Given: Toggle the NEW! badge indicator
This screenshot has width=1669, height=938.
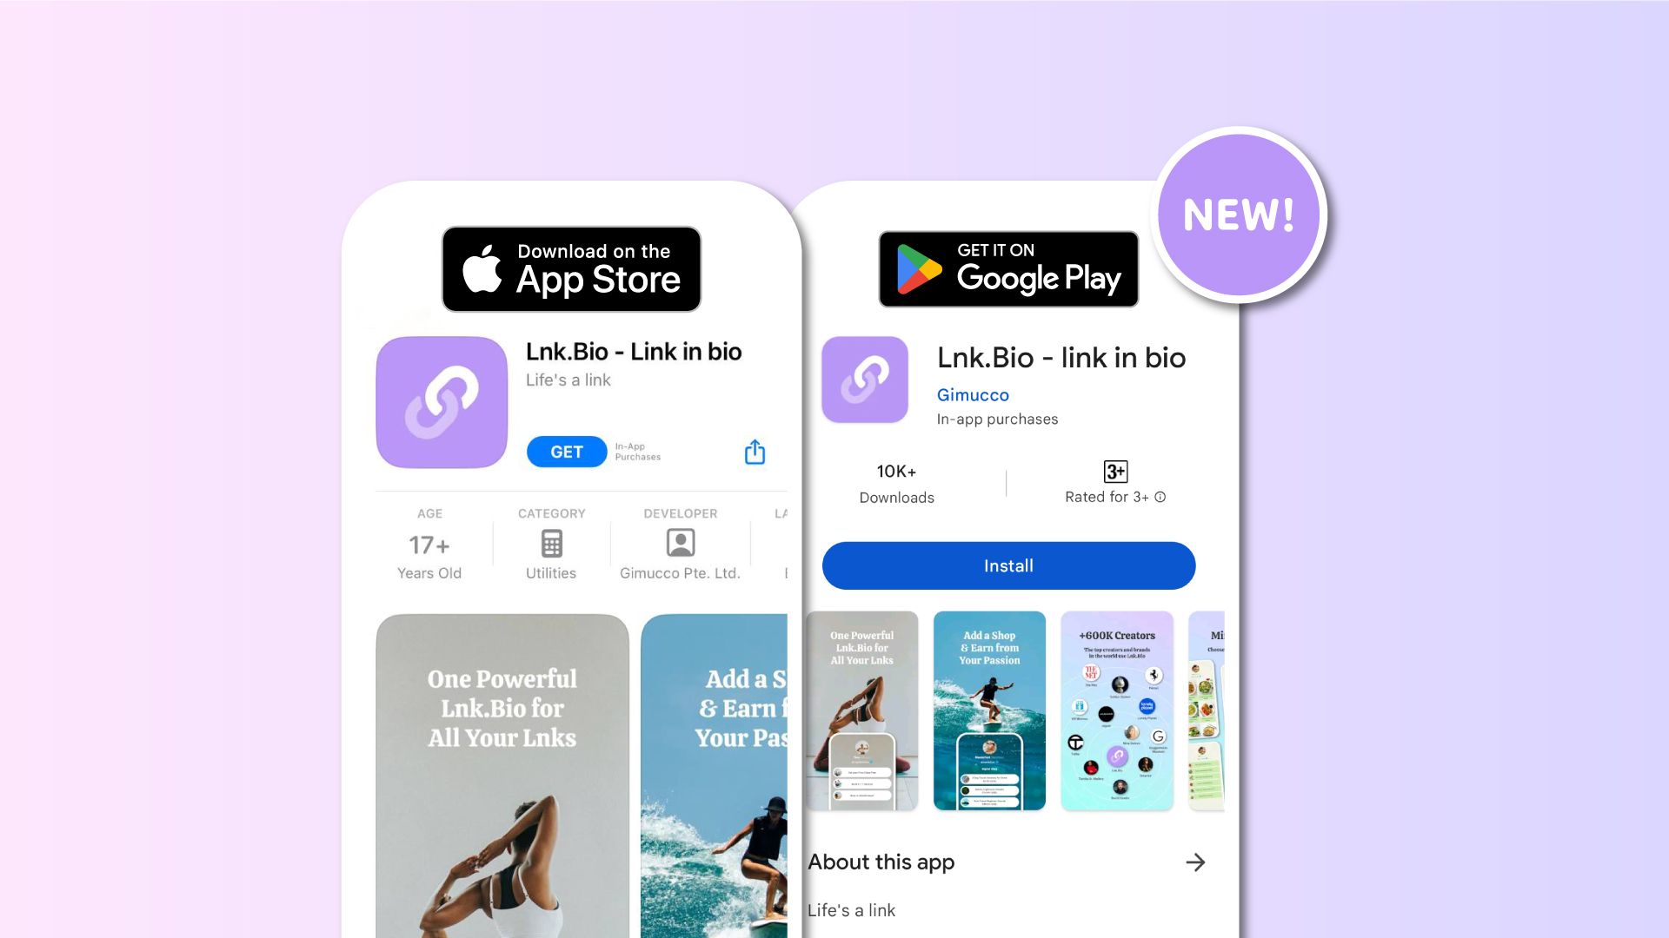Looking at the screenshot, I should click(1237, 212).
